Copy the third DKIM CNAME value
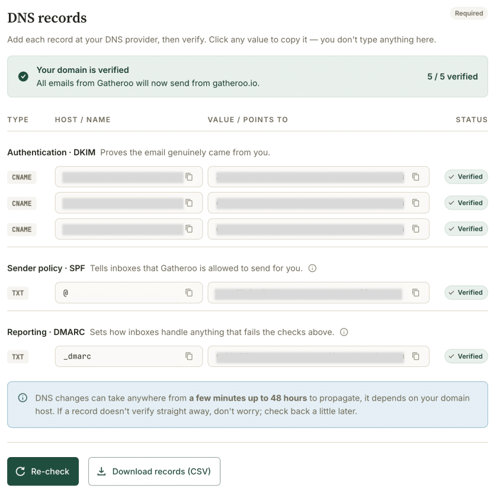This screenshot has width=500, height=495. click(416, 229)
